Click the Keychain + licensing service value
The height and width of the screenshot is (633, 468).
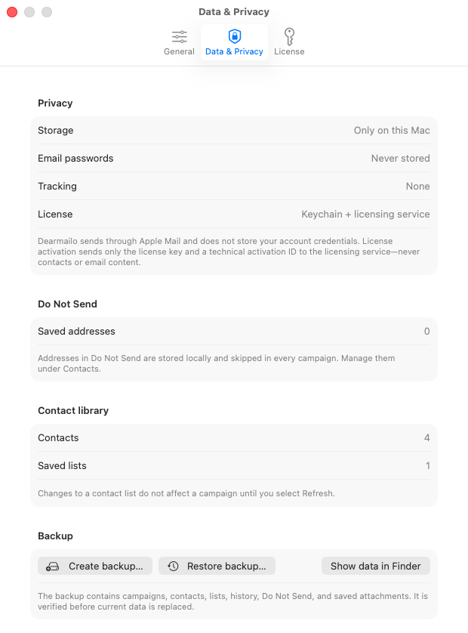click(x=365, y=214)
